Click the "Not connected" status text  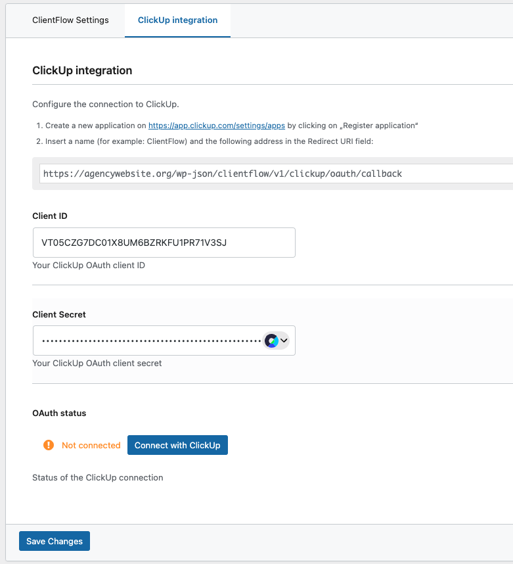tap(91, 445)
